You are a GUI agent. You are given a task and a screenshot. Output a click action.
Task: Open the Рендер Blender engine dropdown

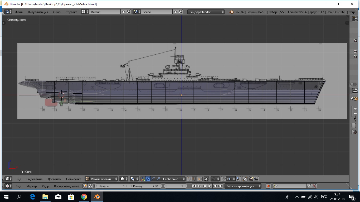pyautogui.click(x=206, y=12)
